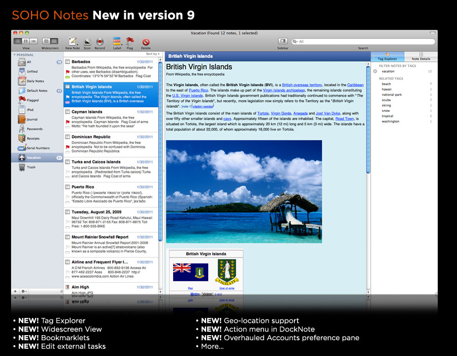
Task: Switch to list view mode
Action: [x=18, y=41]
